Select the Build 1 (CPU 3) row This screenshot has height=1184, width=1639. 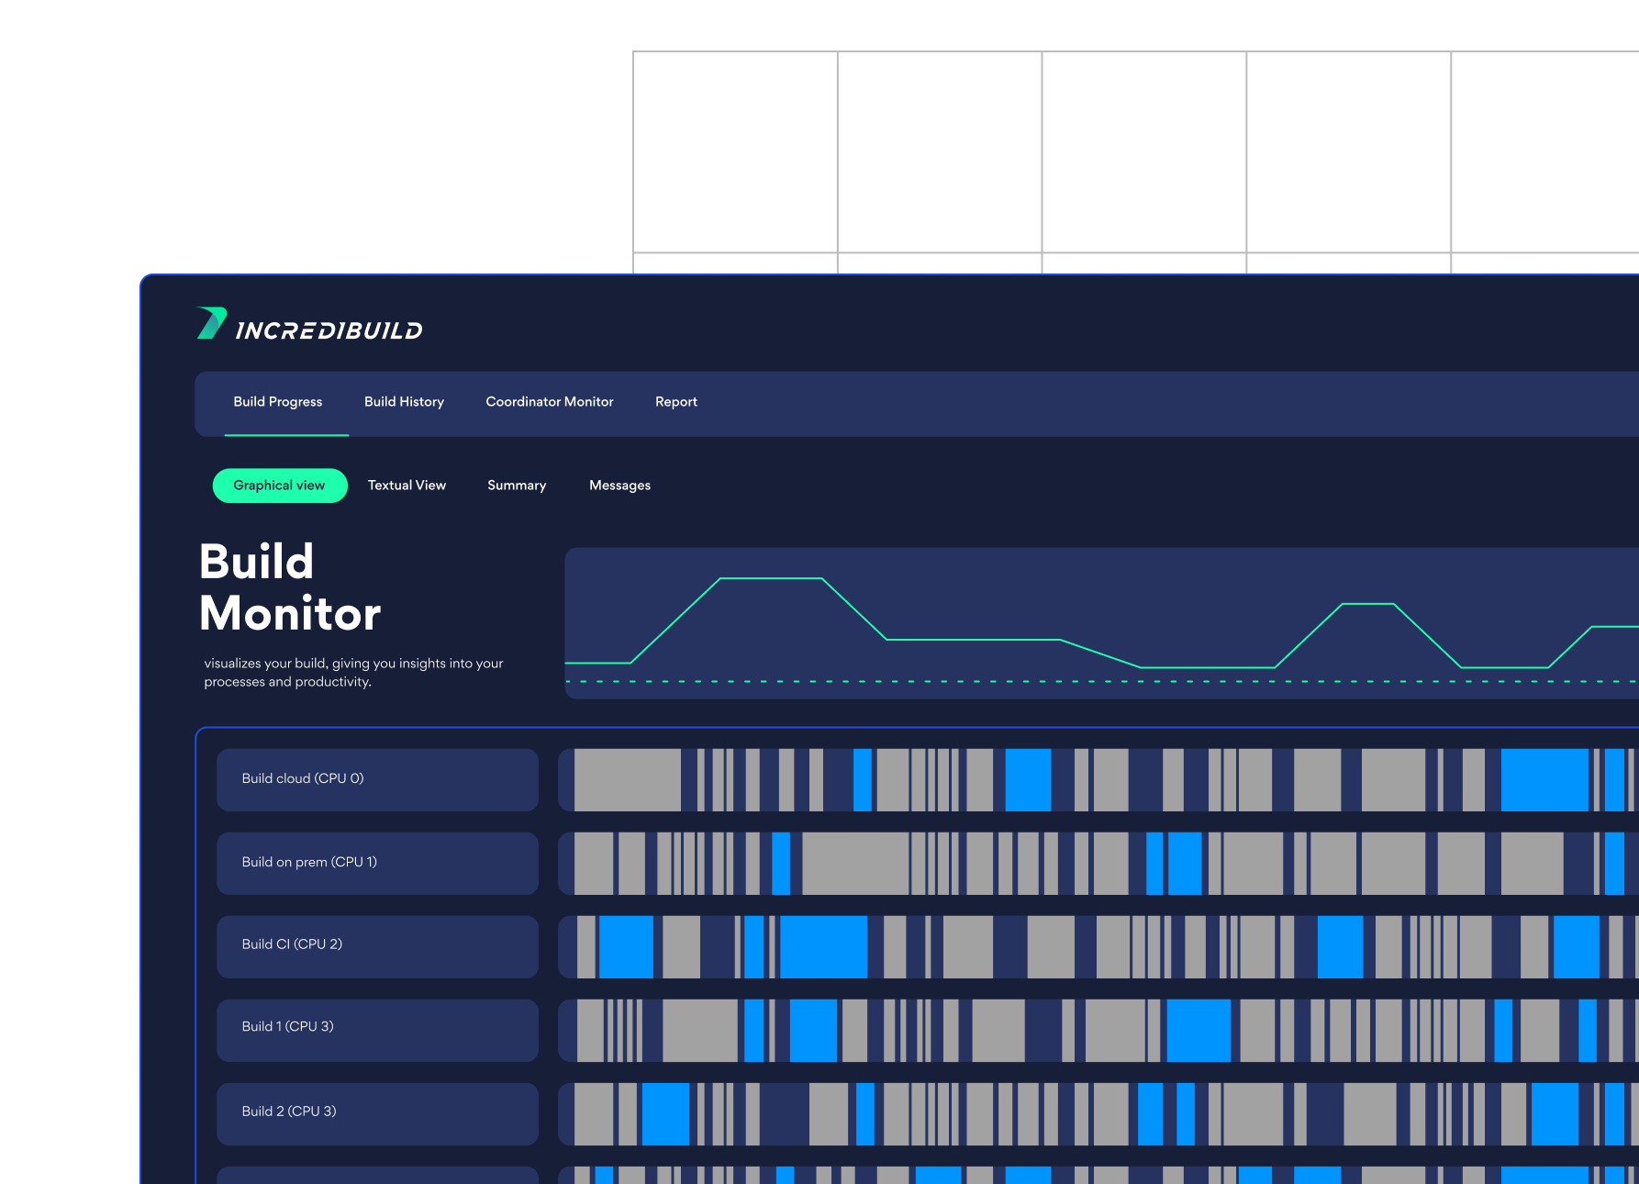(377, 1030)
